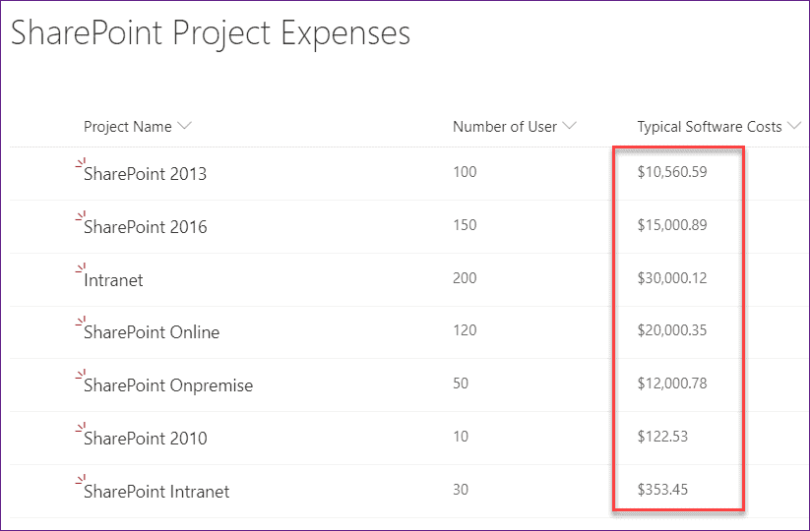Open the SharePoint Online project item

(152, 332)
